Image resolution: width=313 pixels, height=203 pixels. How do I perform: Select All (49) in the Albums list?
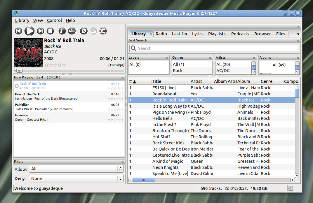coord(279,65)
